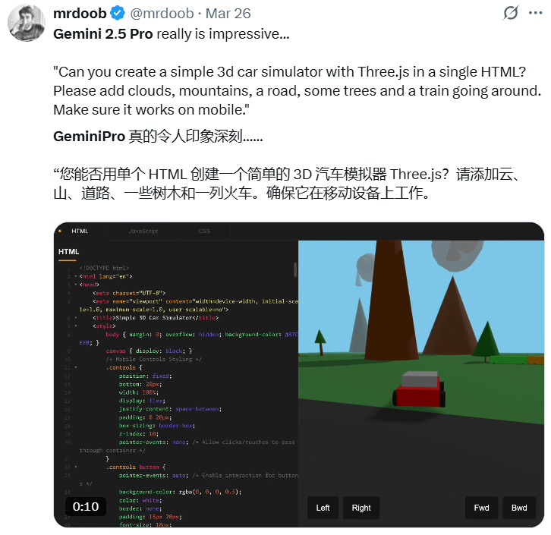This screenshot has width=551, height=535.
Task: Open the @mrdoob handle link
Action: pyautogui.click(x=162, y=14)
